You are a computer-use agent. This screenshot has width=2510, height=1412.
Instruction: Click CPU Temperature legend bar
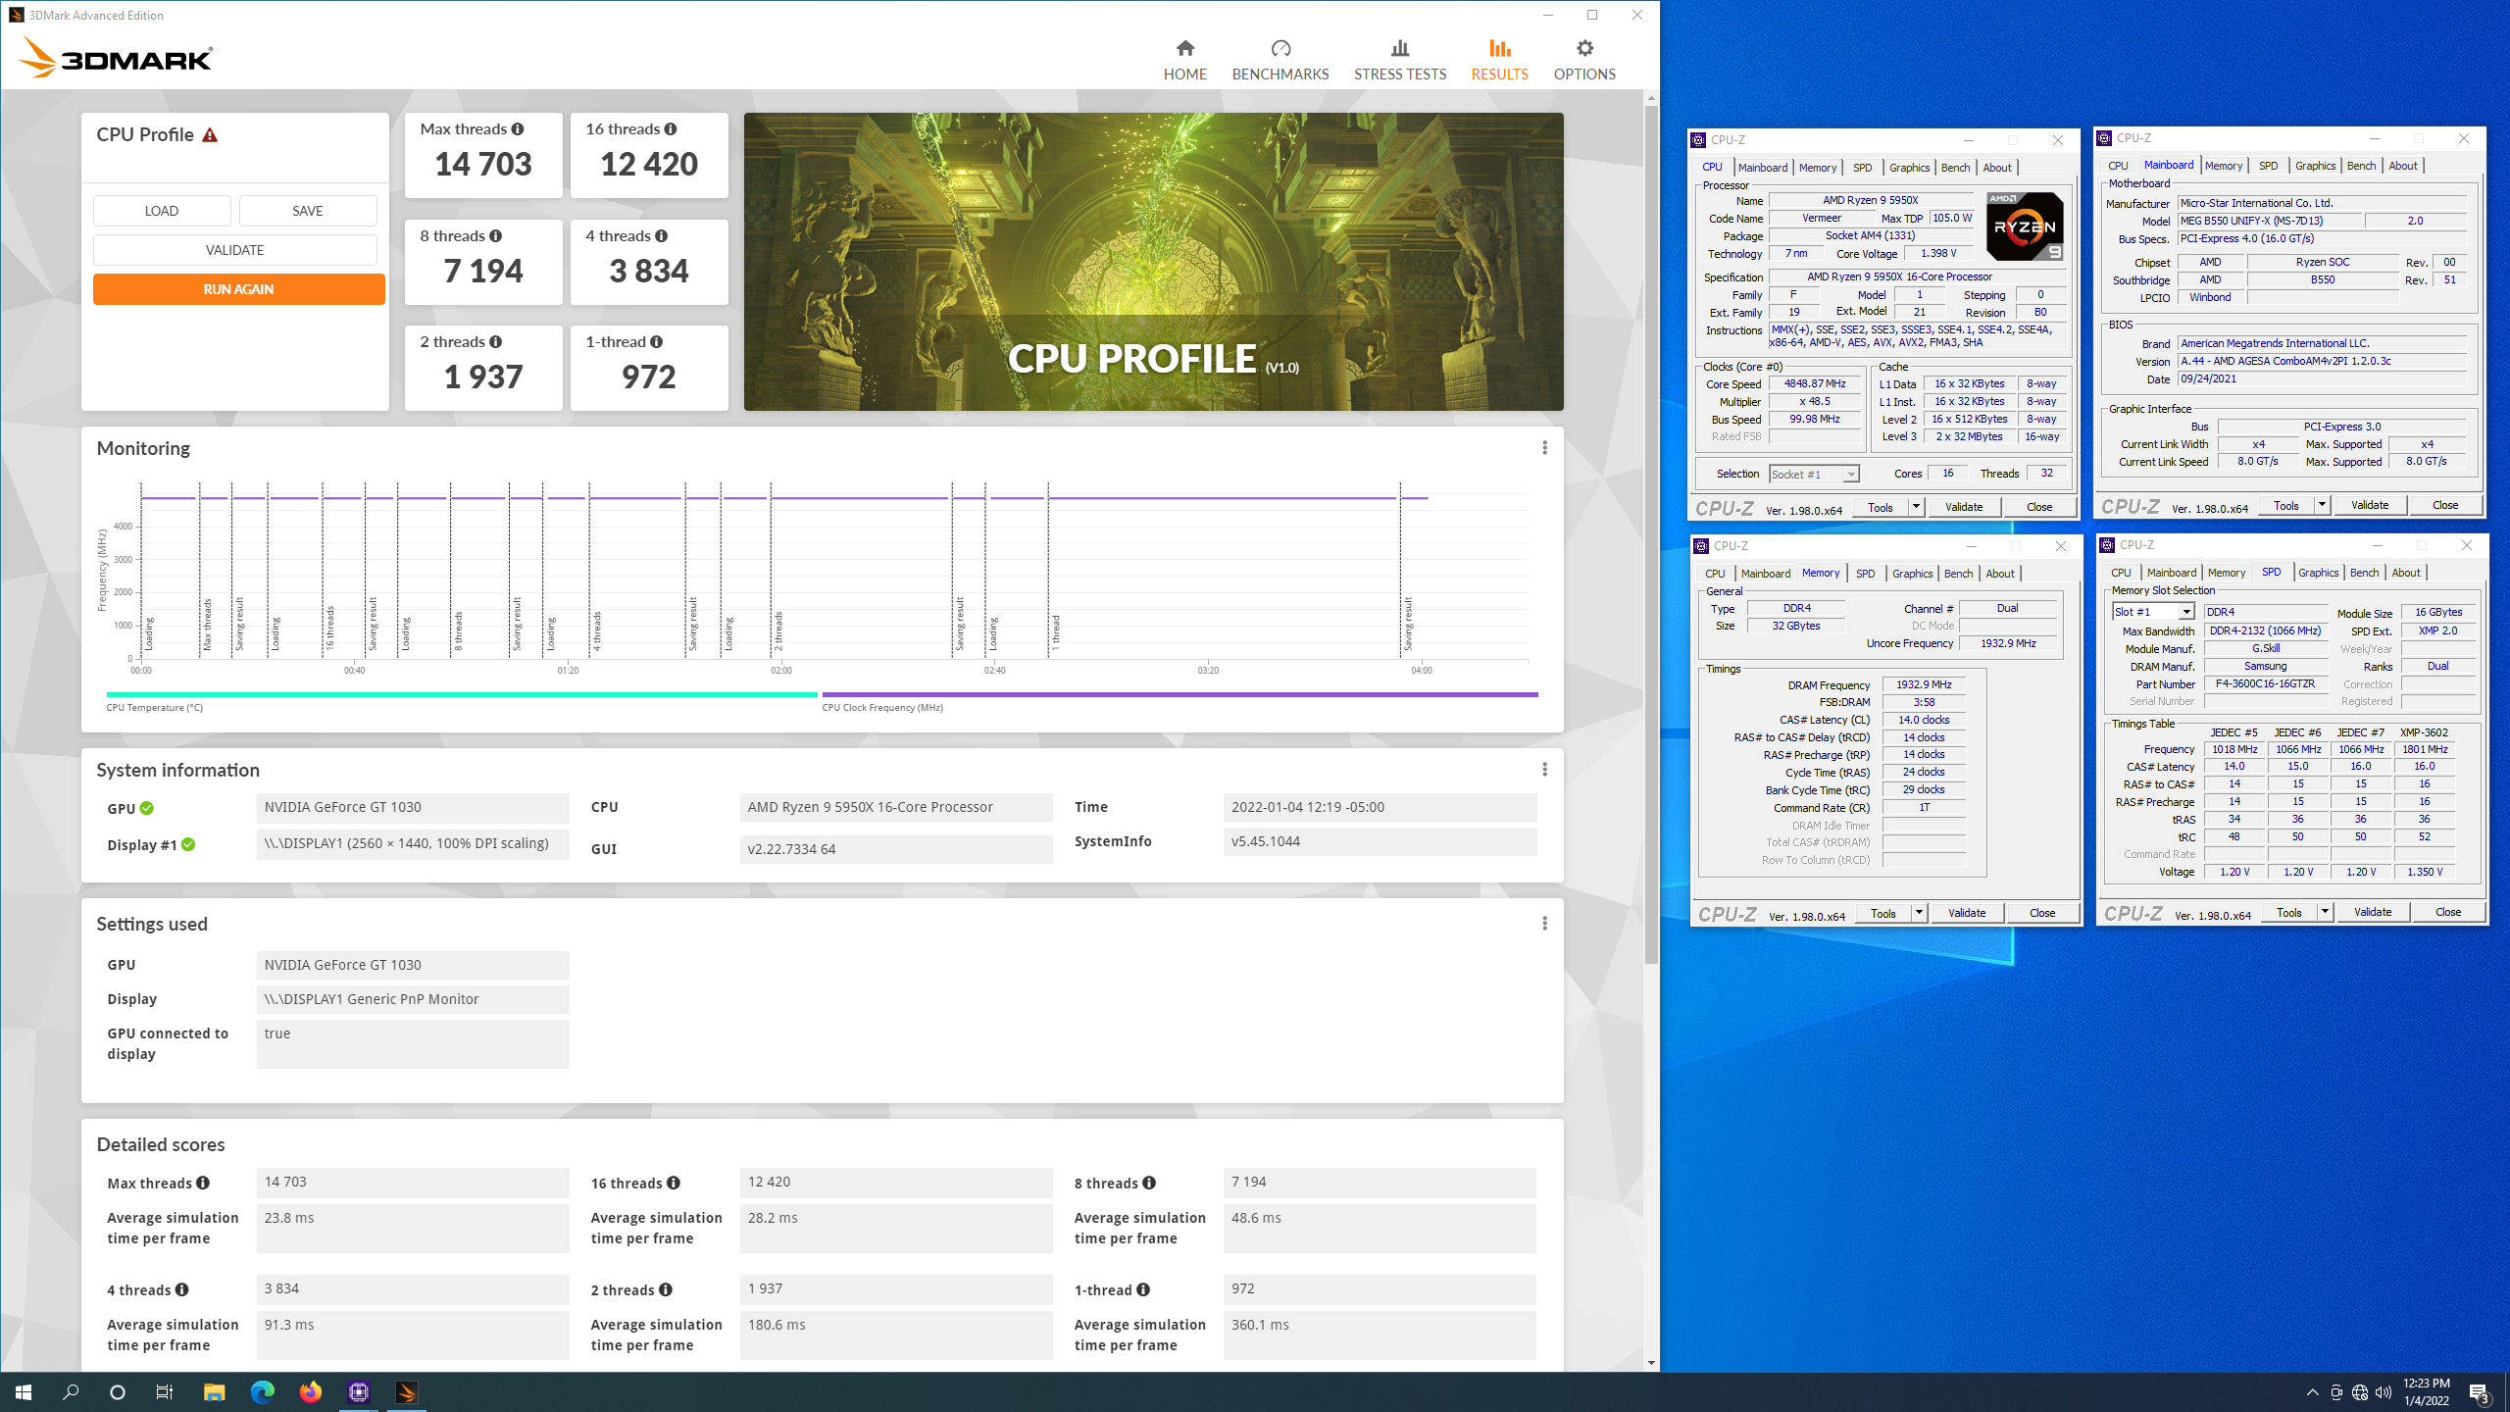(461, 694)
